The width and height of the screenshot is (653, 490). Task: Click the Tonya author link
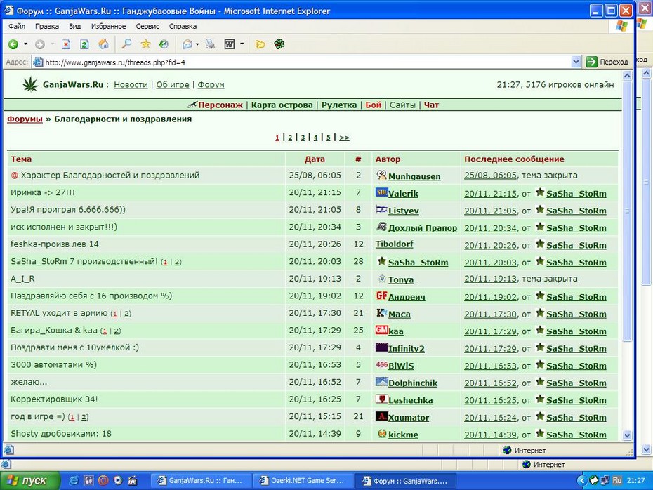tap(401, 279)
